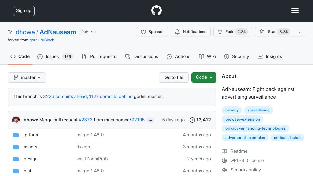Click the assets folder icon

tap(16, 147)
